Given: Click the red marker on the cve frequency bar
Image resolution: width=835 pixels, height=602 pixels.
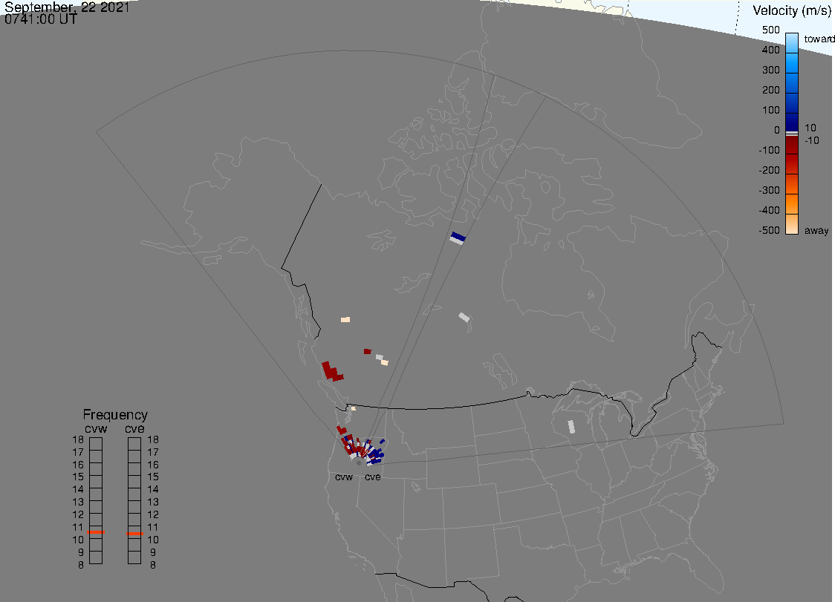Looking at the screenshot, I should click(x=134, y=534).
